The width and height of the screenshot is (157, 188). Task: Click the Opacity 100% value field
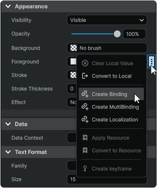[134, 34]
